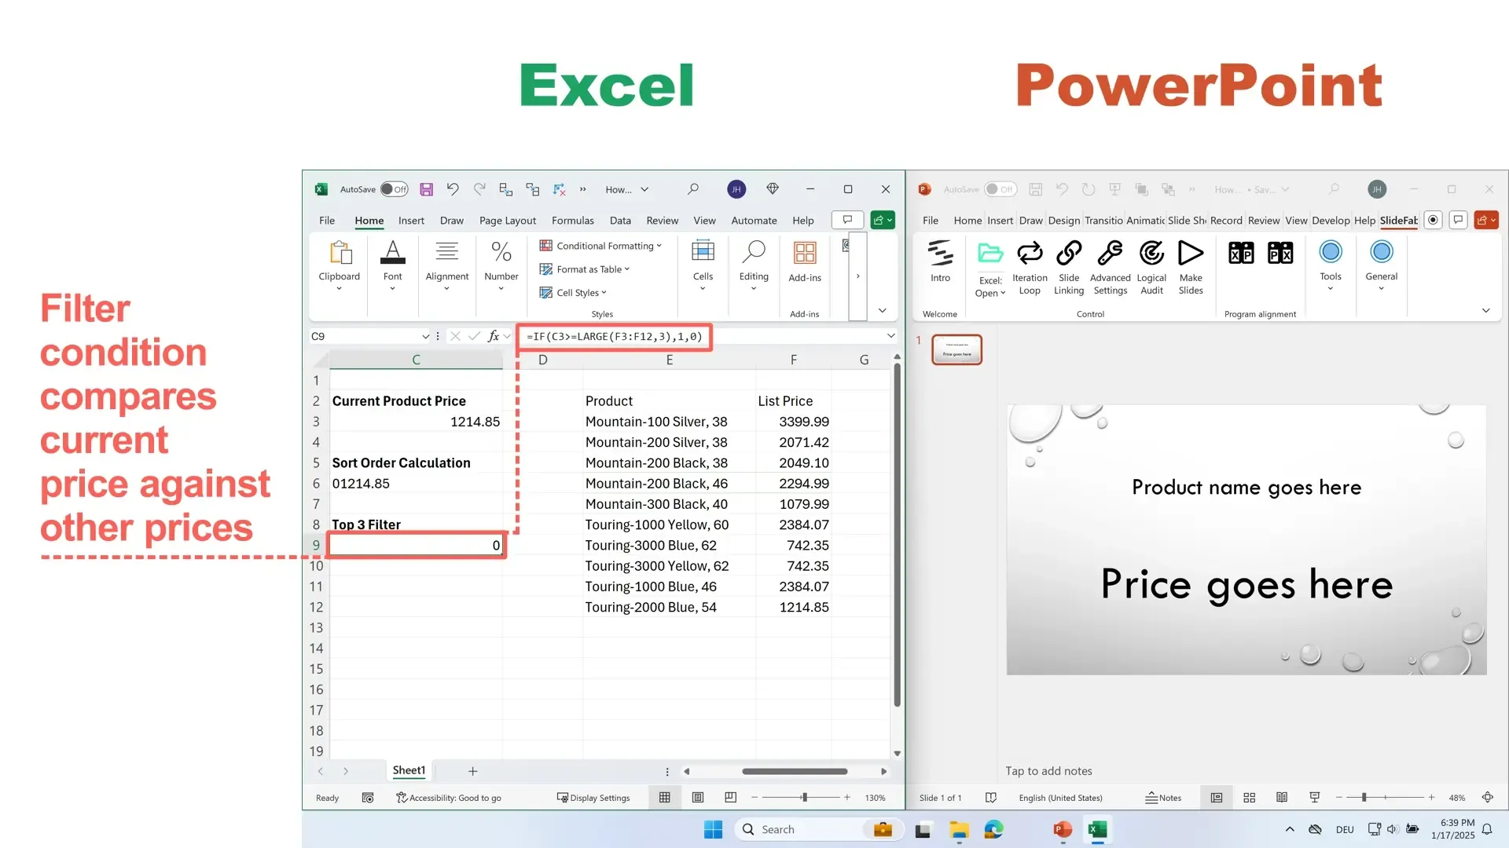The height and width of the screenshot is (848, 1509).
Task: Switch Excel to Page Break Preview icon
Action: (730, 798)
